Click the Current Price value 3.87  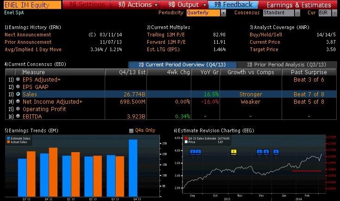click(331, 42)
